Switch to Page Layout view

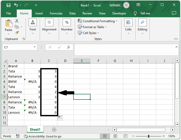(115, 136)
